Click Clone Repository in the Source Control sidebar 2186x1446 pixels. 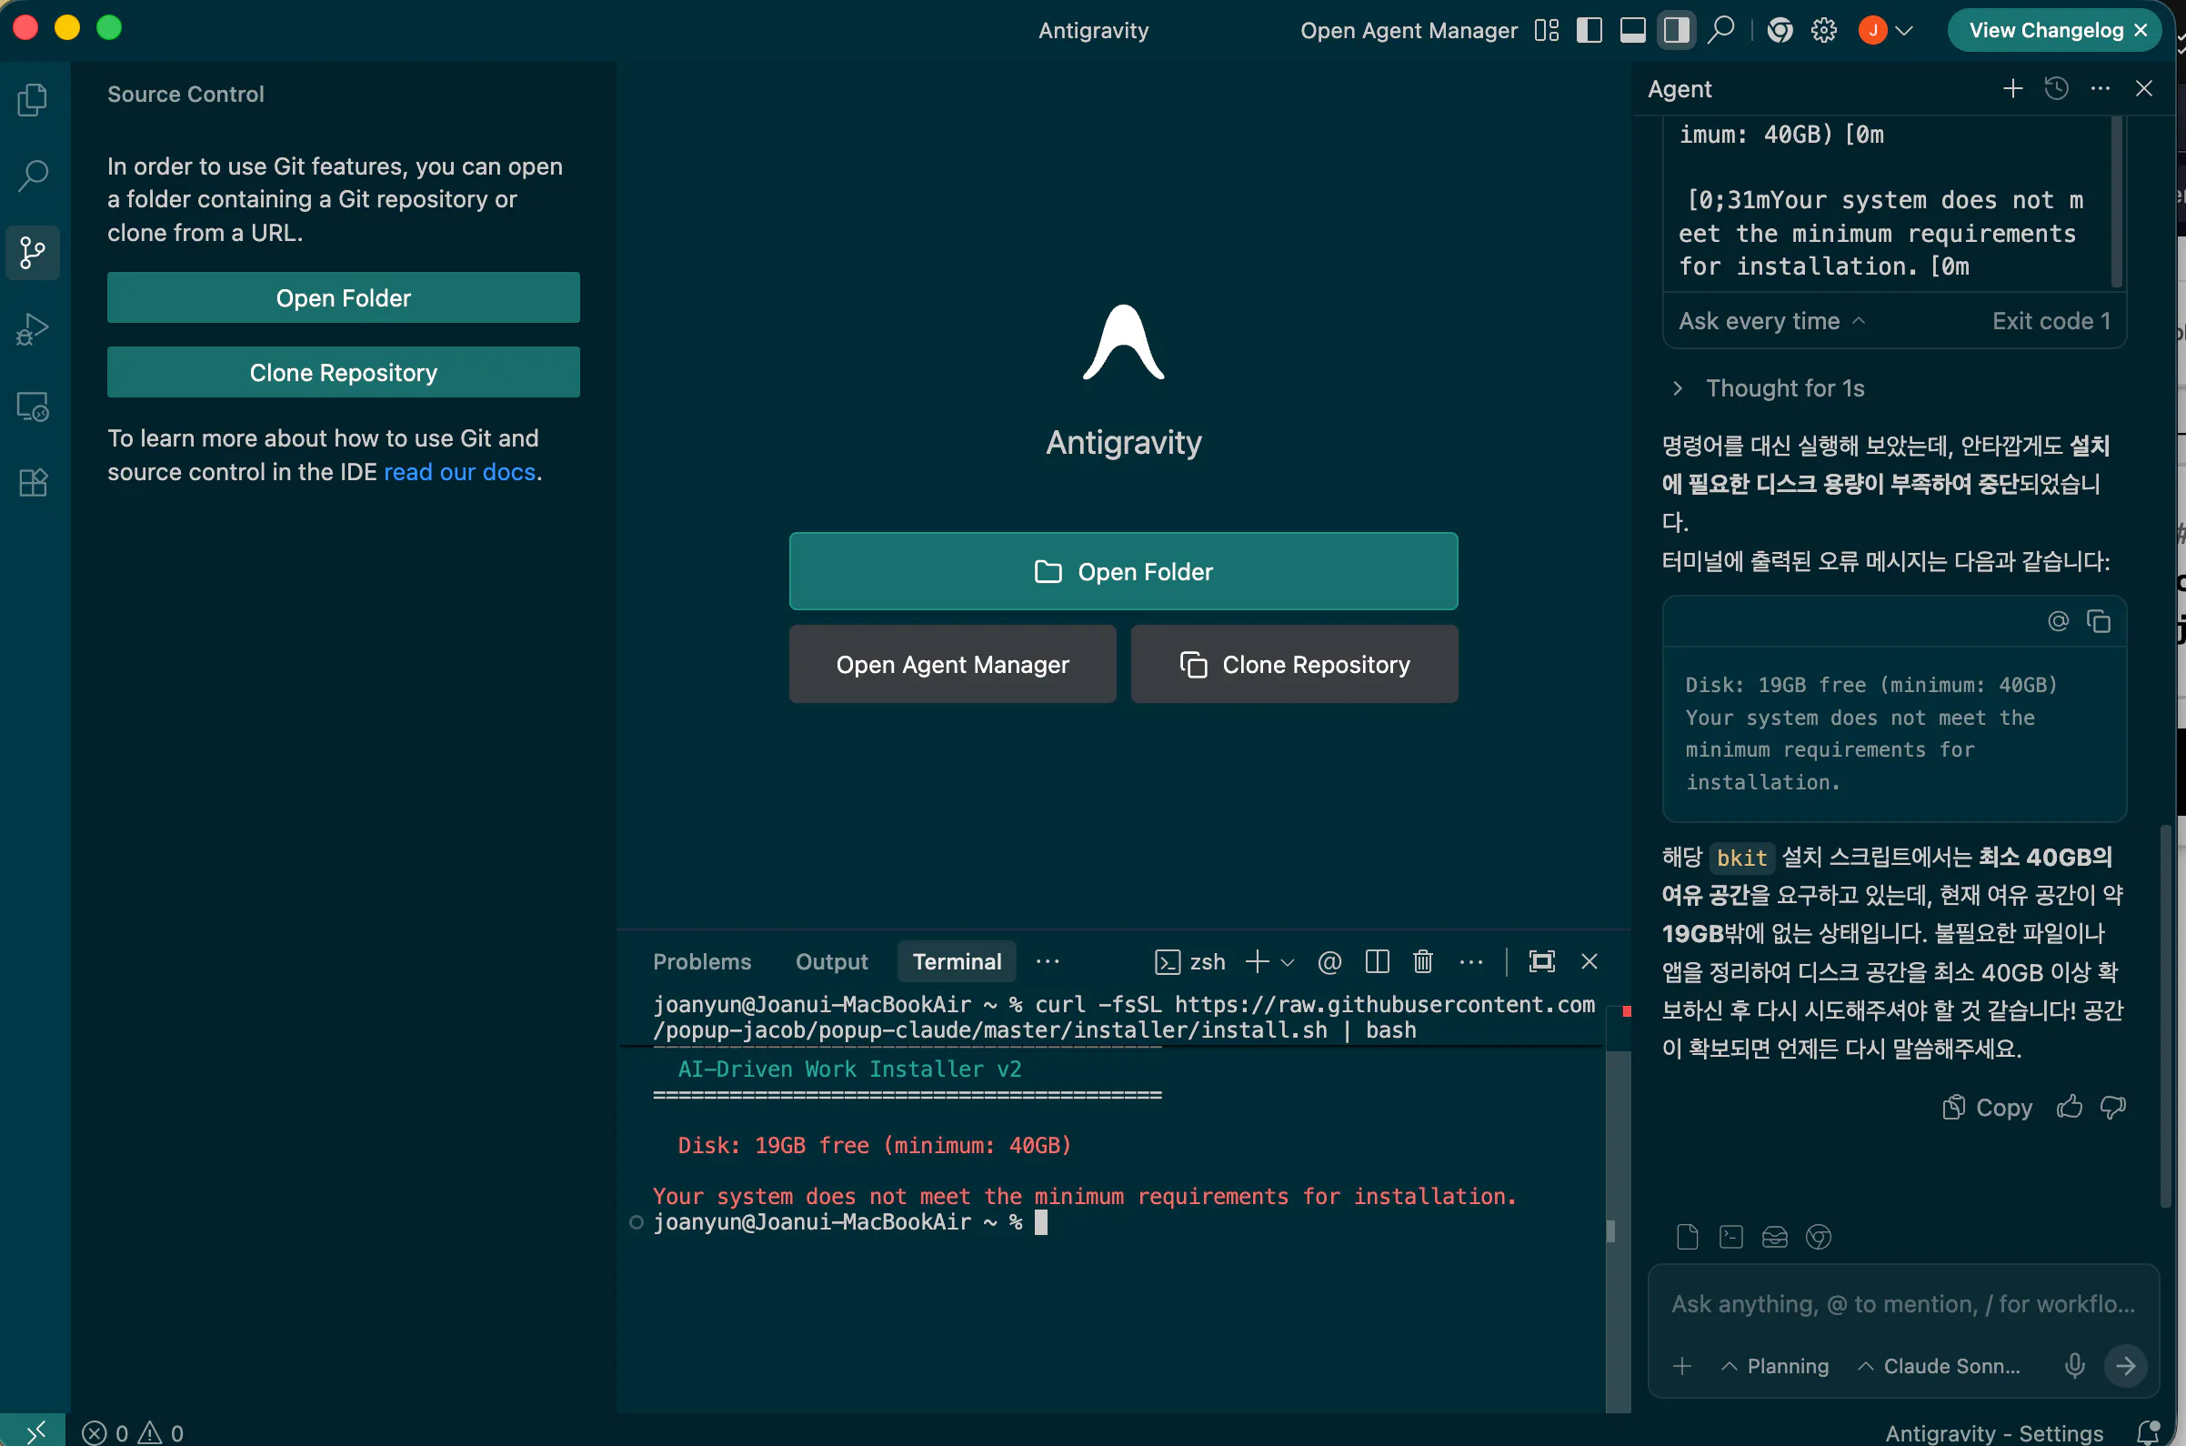[343, 373]
